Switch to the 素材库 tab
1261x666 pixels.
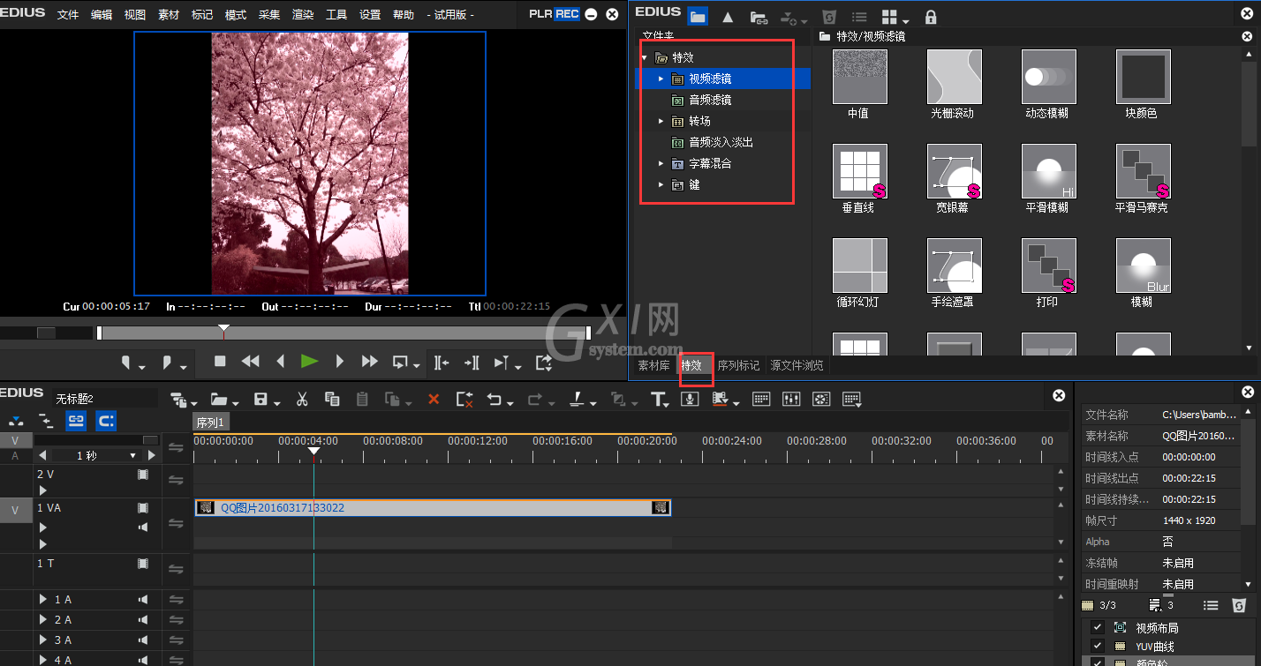tap(654, 365)
